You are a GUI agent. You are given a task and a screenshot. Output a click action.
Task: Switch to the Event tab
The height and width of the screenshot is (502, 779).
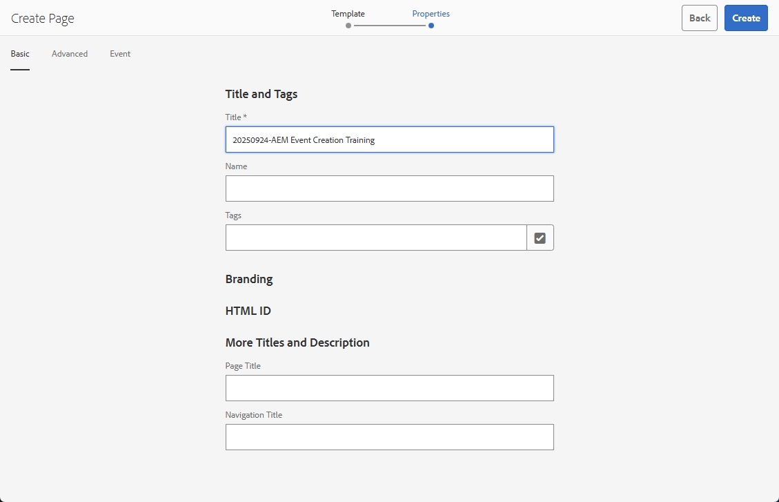[120, 54]
